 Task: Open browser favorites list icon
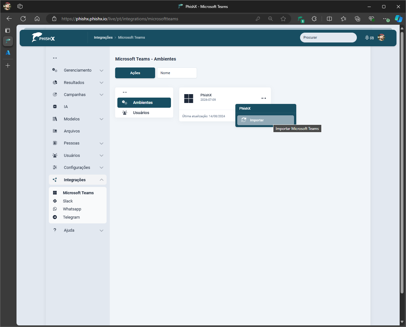[344, 19]
